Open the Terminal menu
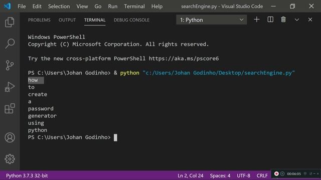 point(134,6)
